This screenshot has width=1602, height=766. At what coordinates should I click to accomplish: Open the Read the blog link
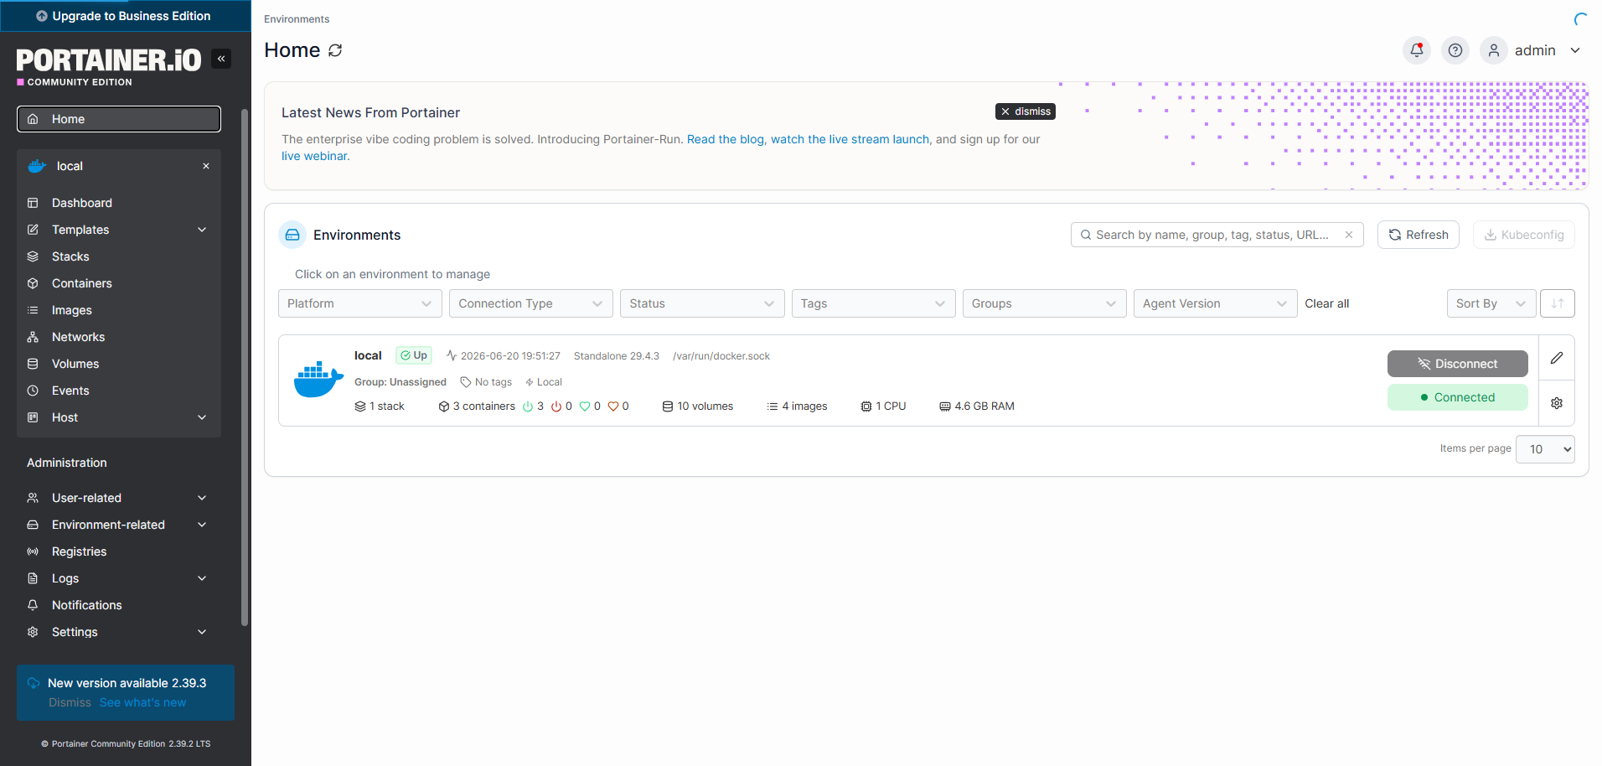(726, 139)
